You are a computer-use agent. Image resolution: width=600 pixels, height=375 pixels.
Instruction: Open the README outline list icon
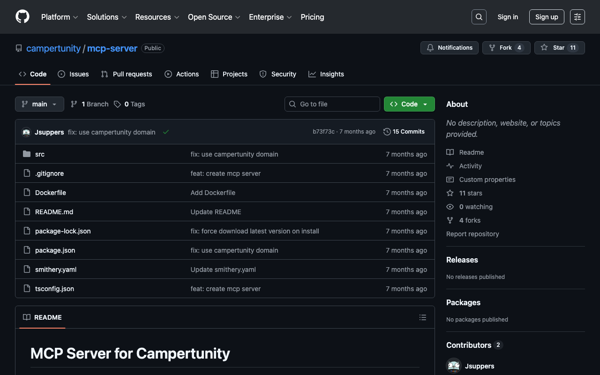pos(422,317)
